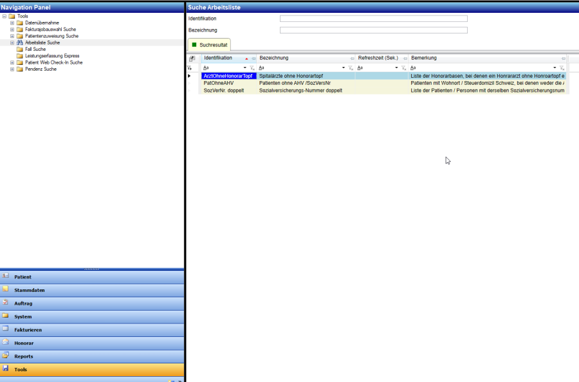The image size is (579, 382).
Task: Open the Bezeichnung filter dropdown
Action: [x=344, y=68]
